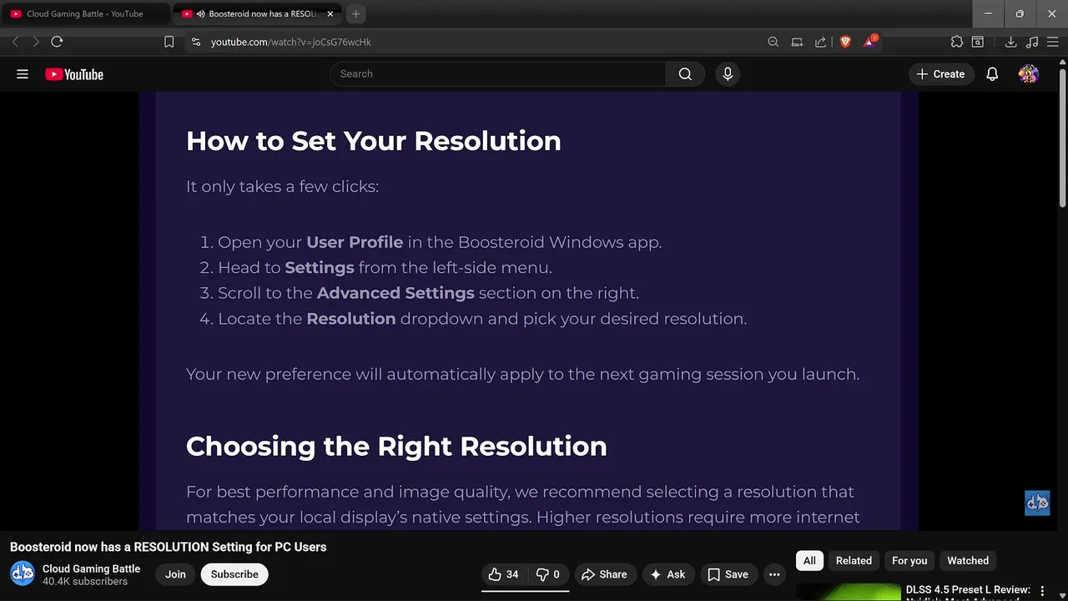
Task: Open Brave Rewards triangle icon
Action: tap(869, 42)
